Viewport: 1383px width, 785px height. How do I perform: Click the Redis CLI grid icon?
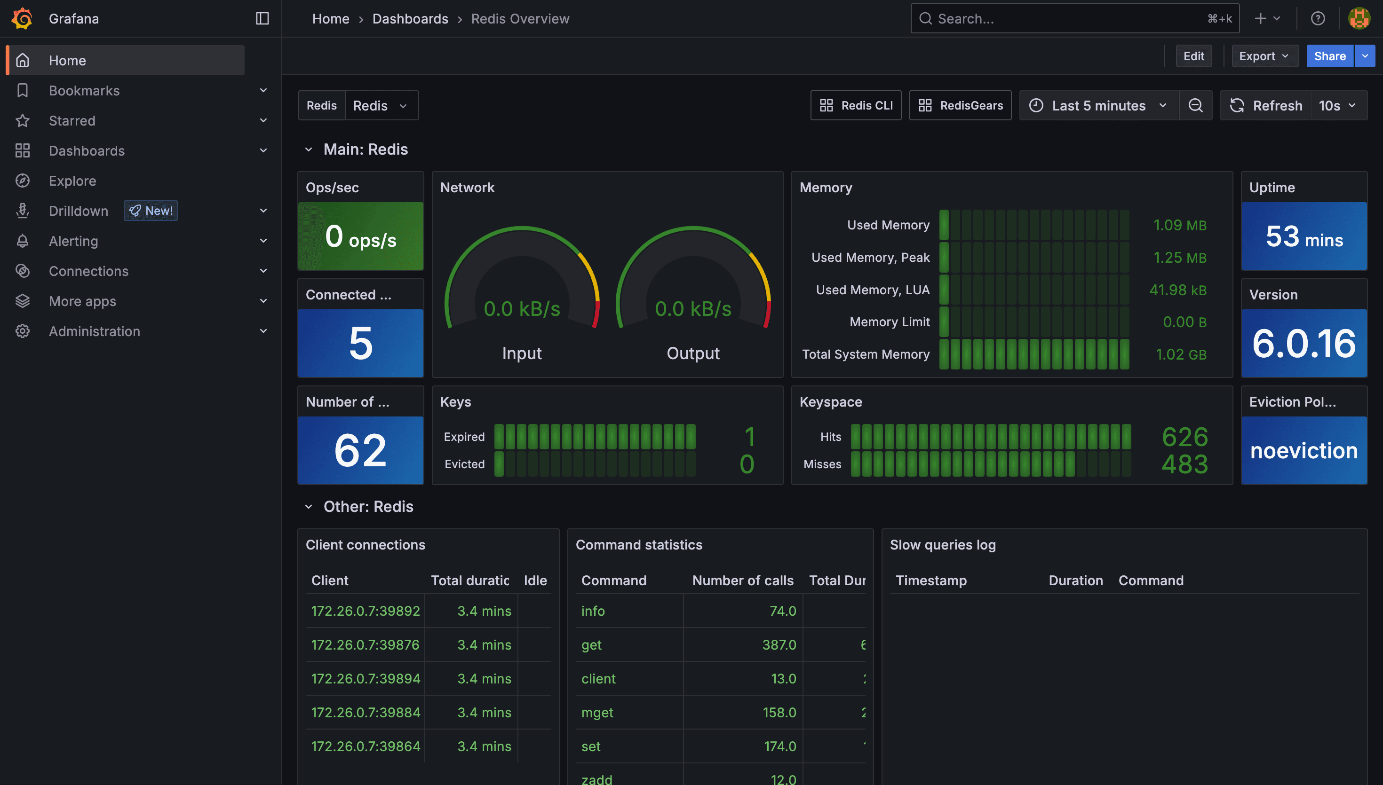click(827, 106)
